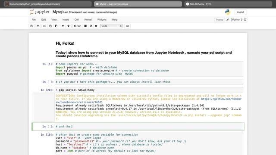Open the command palette keyboard icon

tap(127, 26)
